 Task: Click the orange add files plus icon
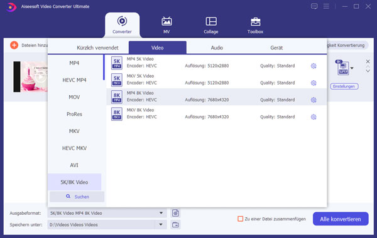14,45
